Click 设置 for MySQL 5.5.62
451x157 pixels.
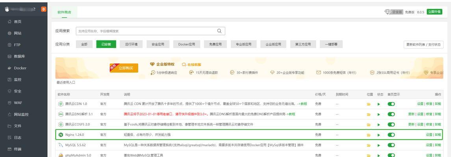(429, 145)
